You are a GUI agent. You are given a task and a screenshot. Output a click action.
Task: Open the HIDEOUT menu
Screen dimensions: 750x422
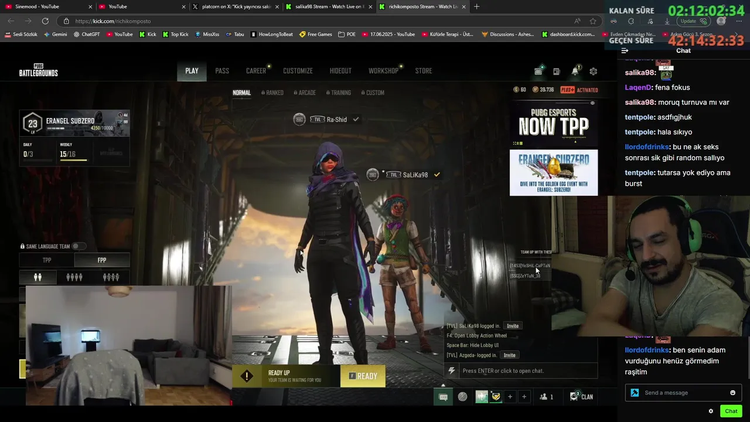pyautogui.click(x=340, y=71)
